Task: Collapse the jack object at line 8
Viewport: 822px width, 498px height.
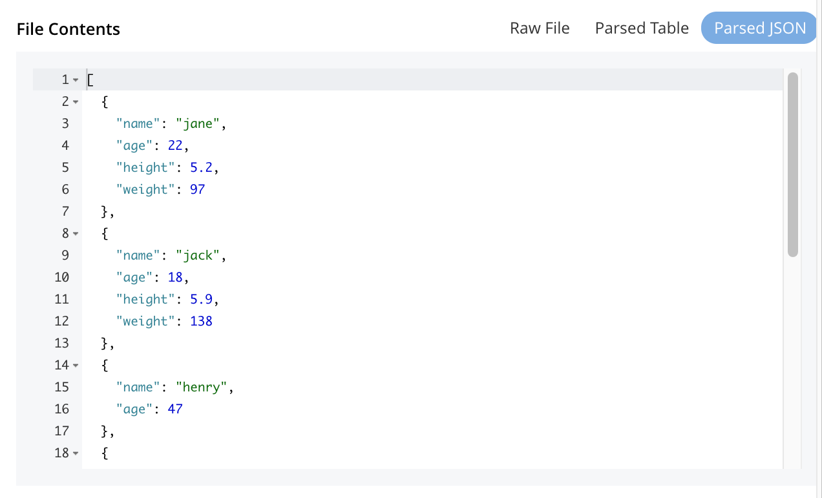Action: (76, 234)
